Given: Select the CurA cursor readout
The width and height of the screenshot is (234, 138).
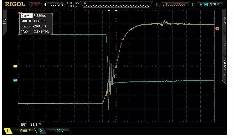Looking at the screenshot, I should pos(33,16).
